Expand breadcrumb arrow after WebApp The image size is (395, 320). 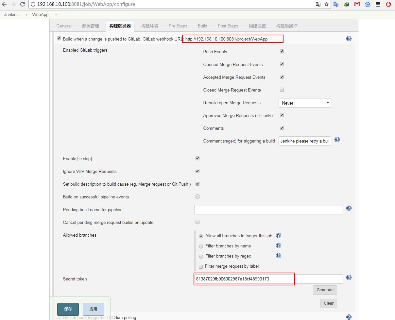click(56, 15)
